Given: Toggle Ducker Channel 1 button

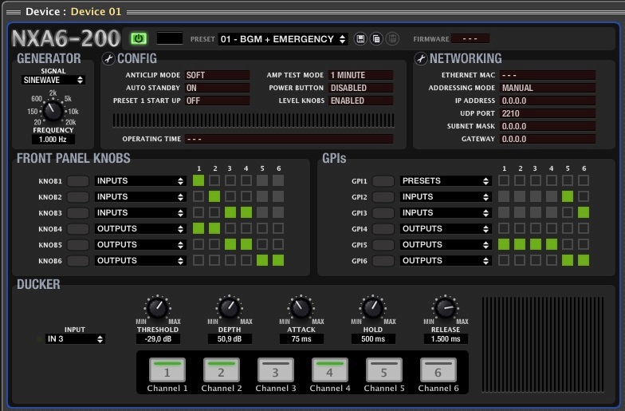Looking at the screenshot, I should (167, 370).
